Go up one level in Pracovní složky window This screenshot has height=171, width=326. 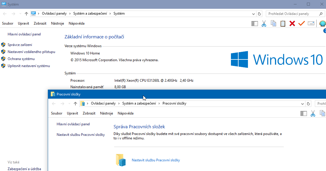pos(75,104)
